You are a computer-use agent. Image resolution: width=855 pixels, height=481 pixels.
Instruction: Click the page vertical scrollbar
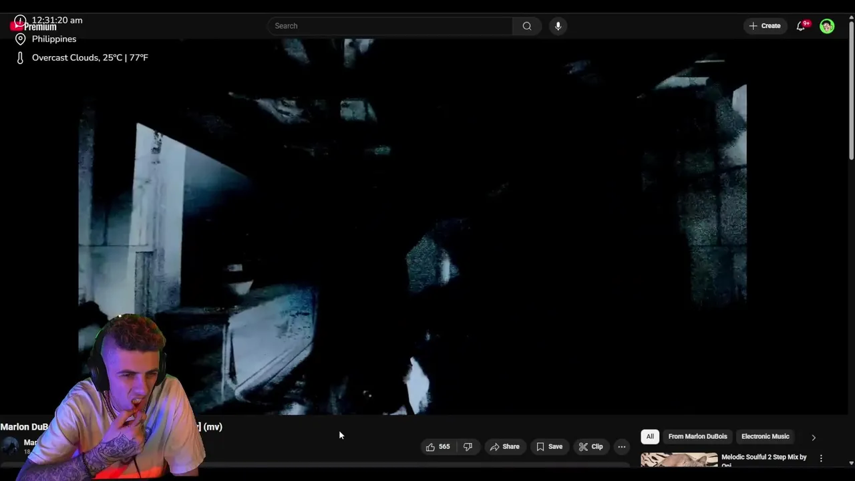(x=851, y=91)
